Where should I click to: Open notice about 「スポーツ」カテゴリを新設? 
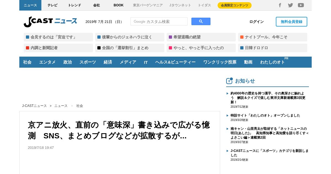point(269,153)
